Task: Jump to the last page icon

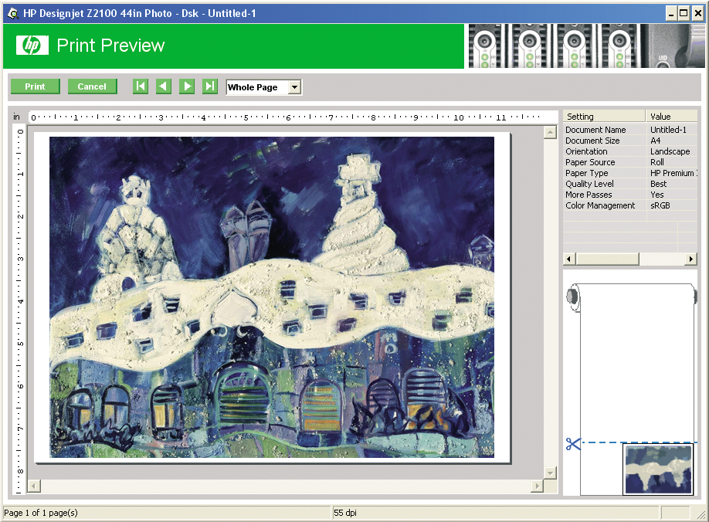Action: (x=210, y=86)
